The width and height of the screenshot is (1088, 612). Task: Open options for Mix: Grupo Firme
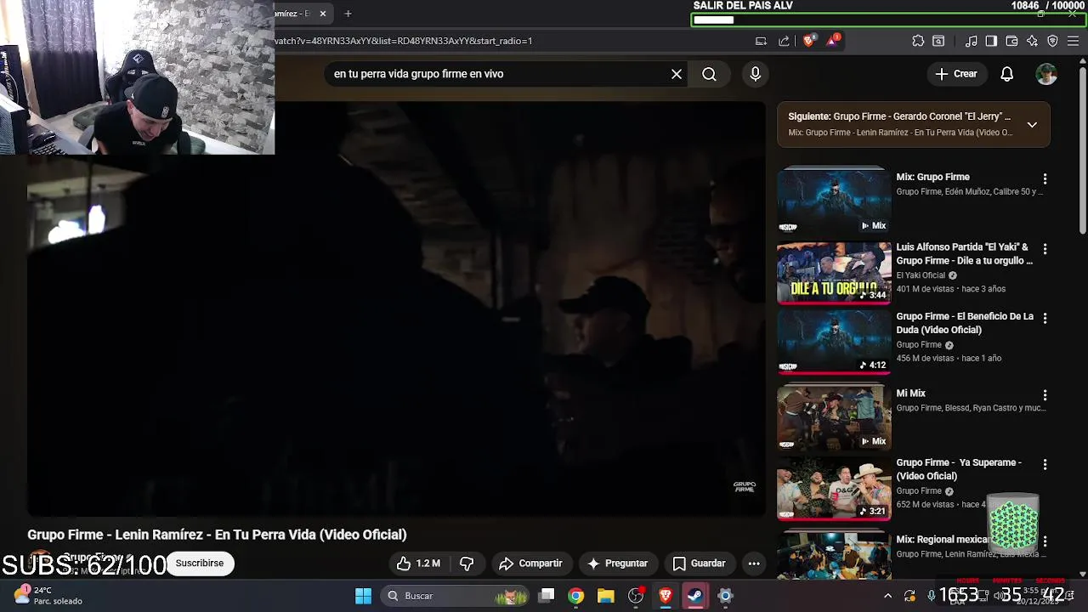[1045, 179]
